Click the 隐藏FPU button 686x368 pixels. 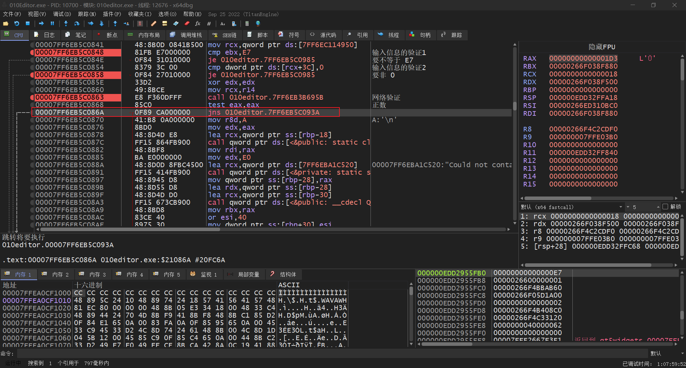pyautogui.click(x=602, y=47)
